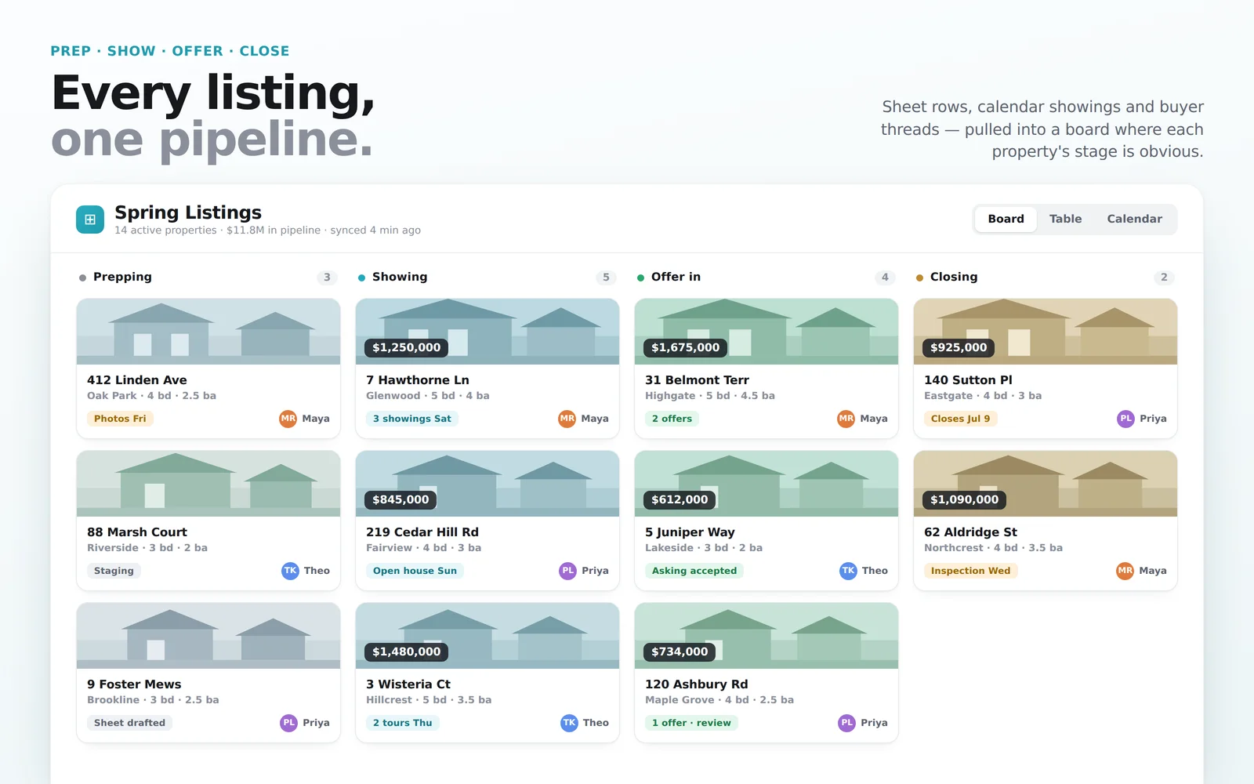Image resolution: width=1254 pixels, height=784 pixels.
Task: Switch to the Table view tab
Action: pos(1065,219)
